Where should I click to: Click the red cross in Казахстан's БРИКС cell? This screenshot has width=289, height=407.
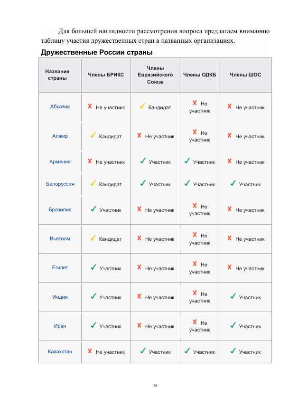pyautogui.click(x=90, y=351)
